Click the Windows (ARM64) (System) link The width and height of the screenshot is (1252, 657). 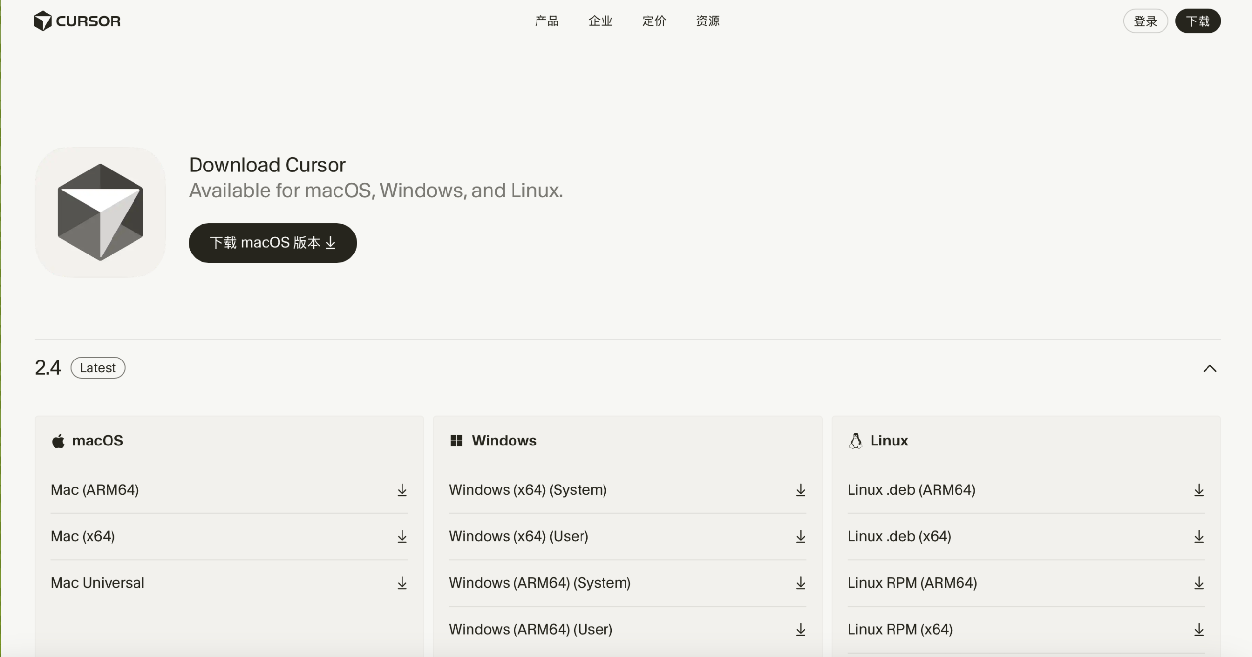click(540, 583)
